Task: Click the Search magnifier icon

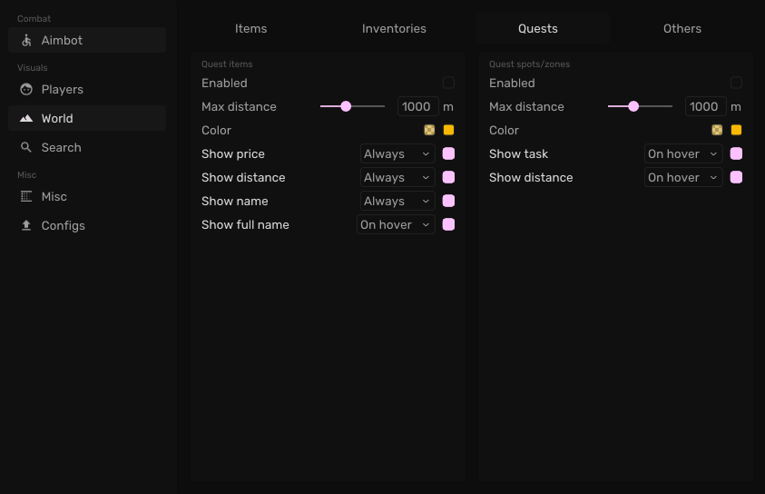Action: click(x=26, y=148)
